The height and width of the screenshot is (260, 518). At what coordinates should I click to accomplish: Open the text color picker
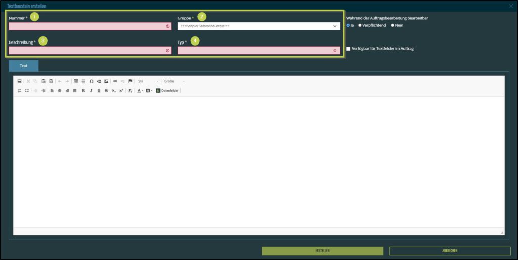point(140,91)
